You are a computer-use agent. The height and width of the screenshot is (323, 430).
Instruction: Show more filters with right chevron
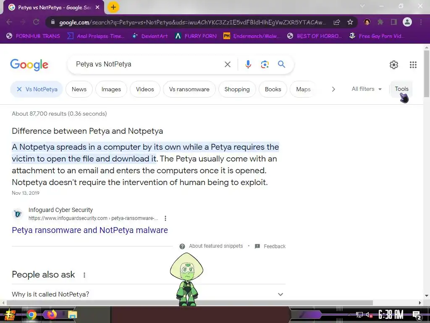pos(333,89)
